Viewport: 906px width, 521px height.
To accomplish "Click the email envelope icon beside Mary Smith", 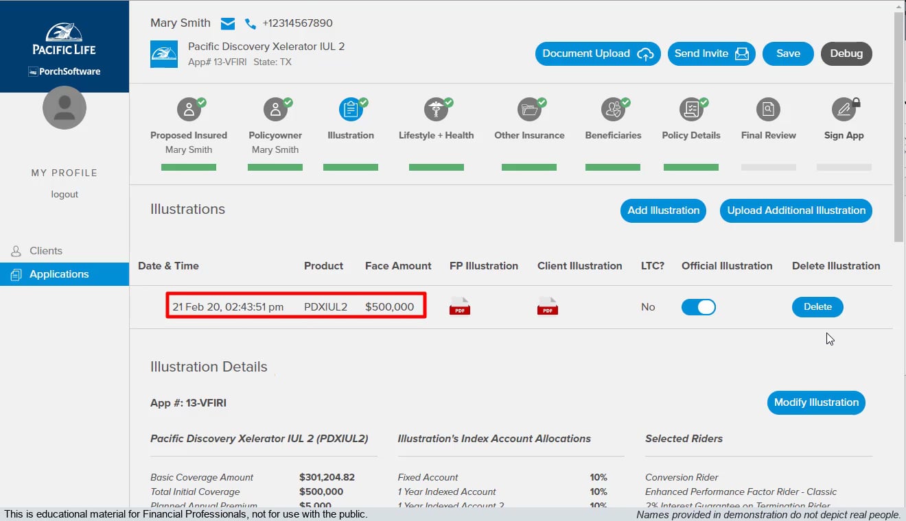I will [x=228, y=24].
